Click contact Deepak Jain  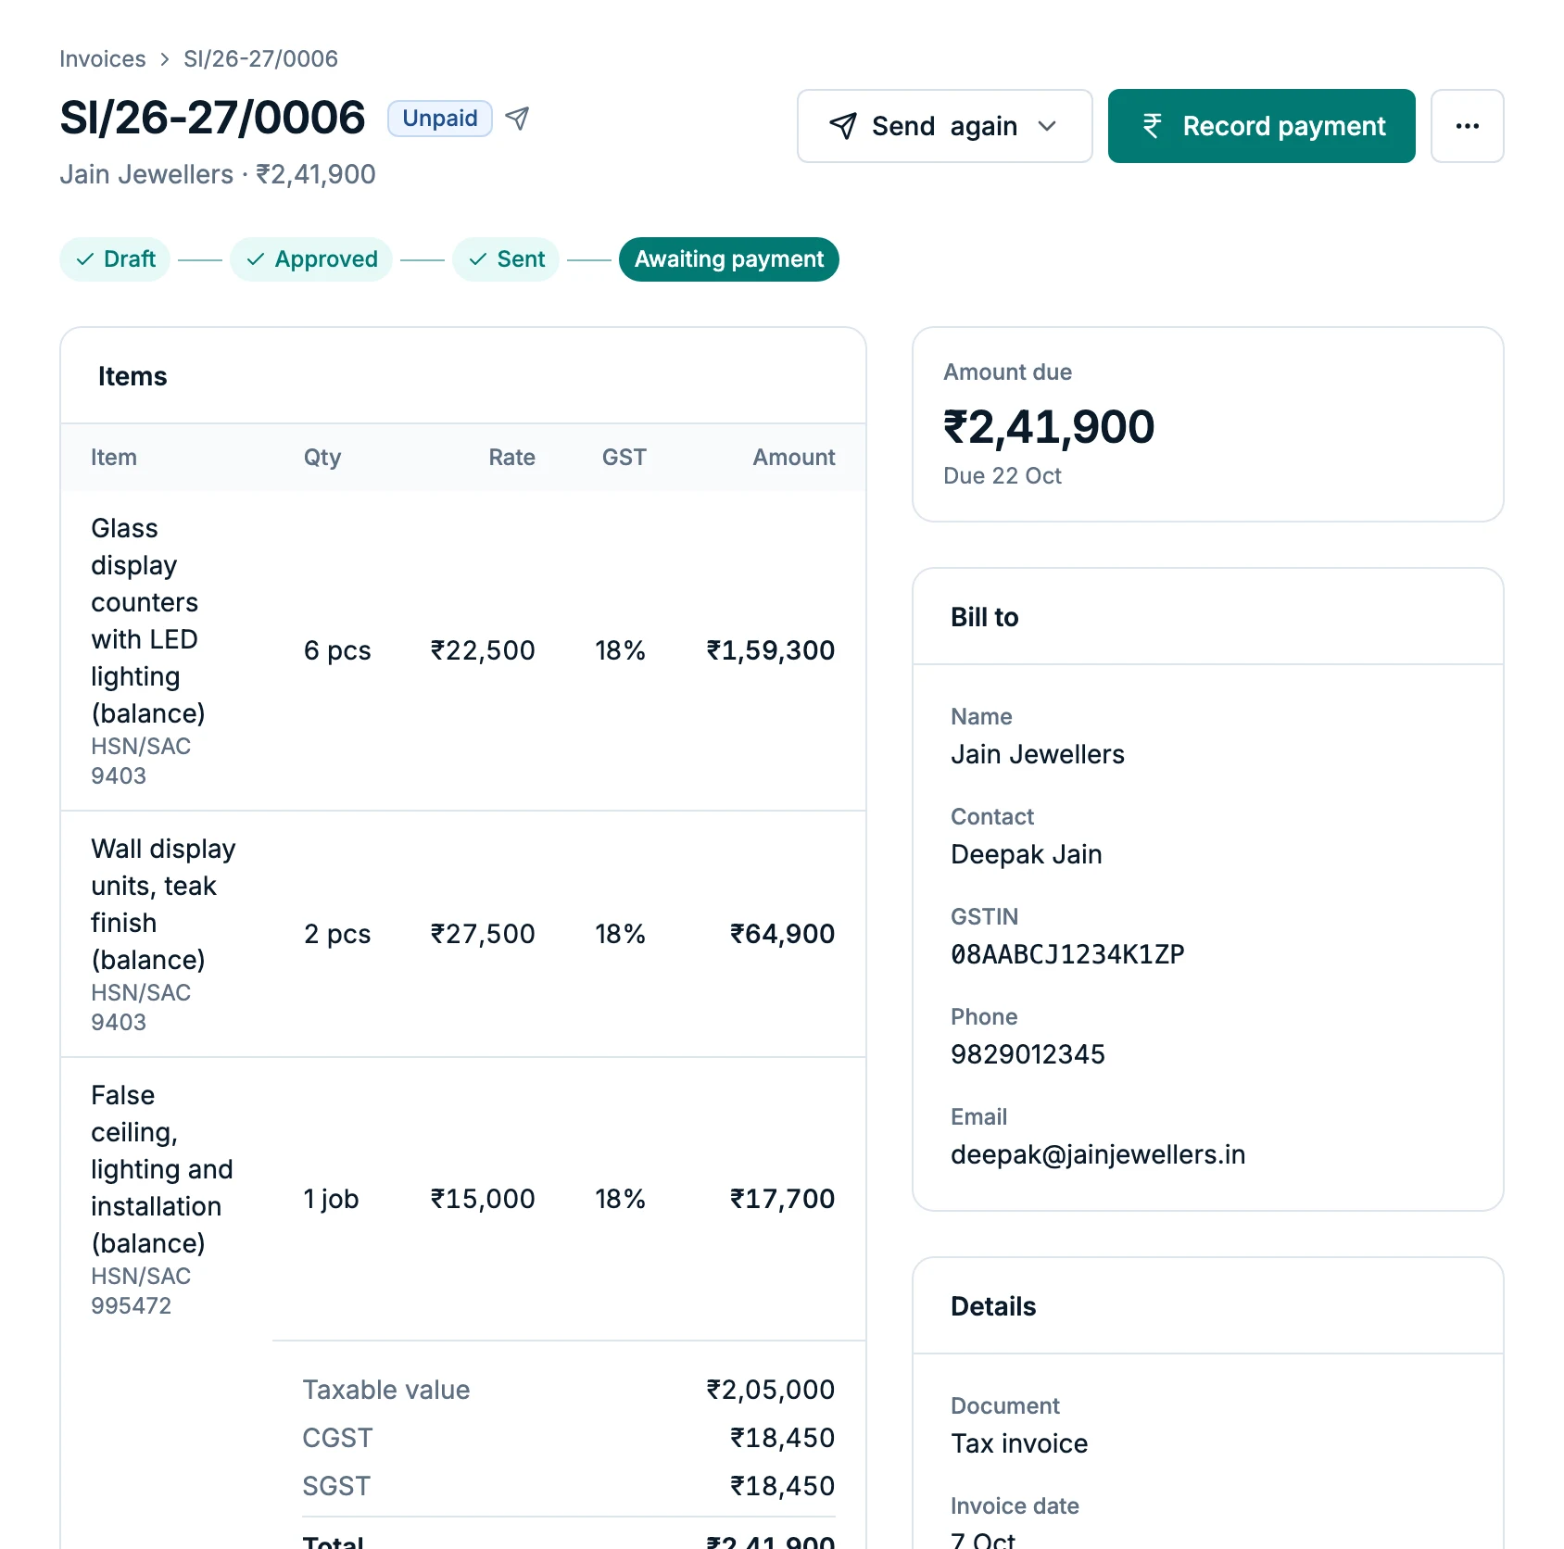tap(1027, 855)
